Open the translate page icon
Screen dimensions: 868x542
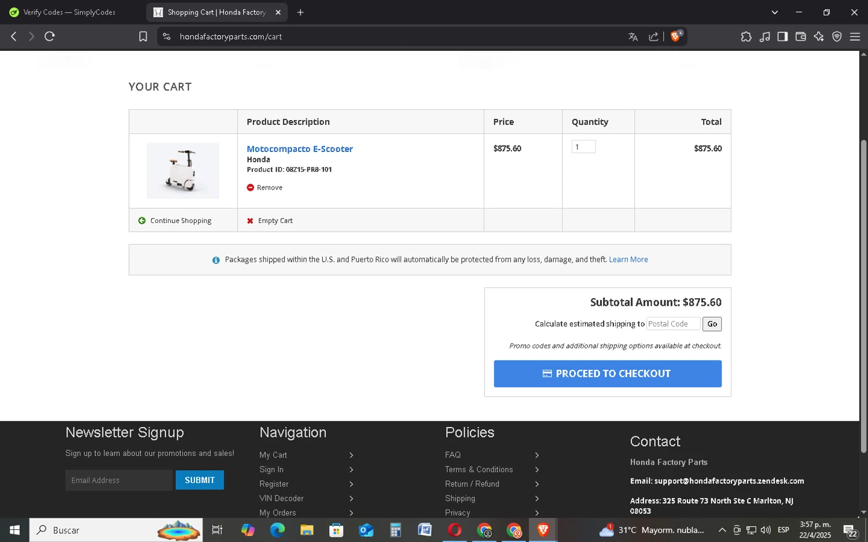click(x=633, y=36)
